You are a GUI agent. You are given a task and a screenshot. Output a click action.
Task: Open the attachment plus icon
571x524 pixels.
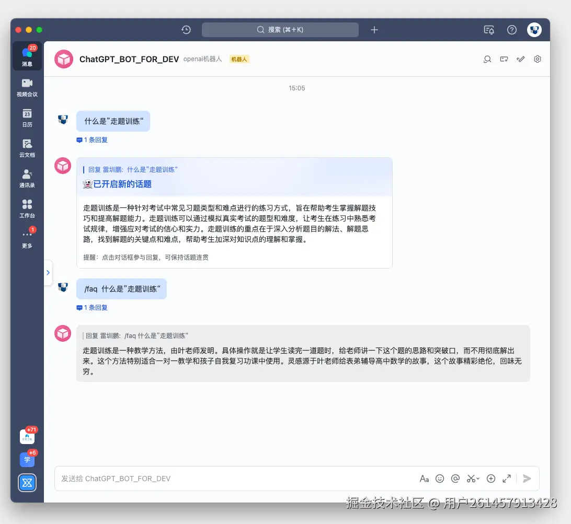pyautogui.click(x=490, y=478)
